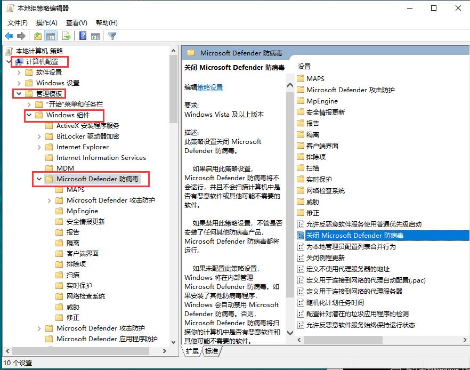Select Internet Explorer in the tree
The image size is (470, 370).
pyautogui.click(x=82, y=147)
